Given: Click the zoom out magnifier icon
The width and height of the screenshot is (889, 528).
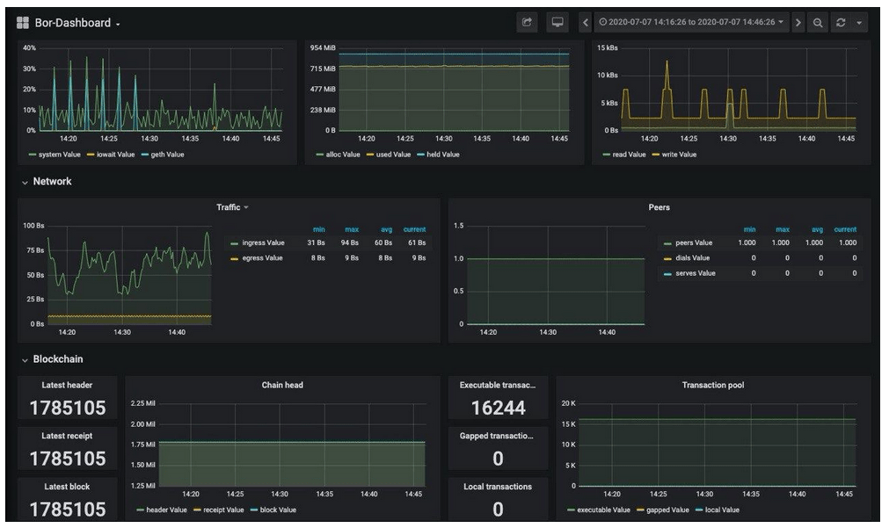Looking at the screenshot, I should (x=818, y=23).
